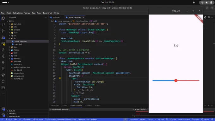Toggle Go Live server in status bar
The height and width of the screenshot is (121, 215).
tap(195, 119)
